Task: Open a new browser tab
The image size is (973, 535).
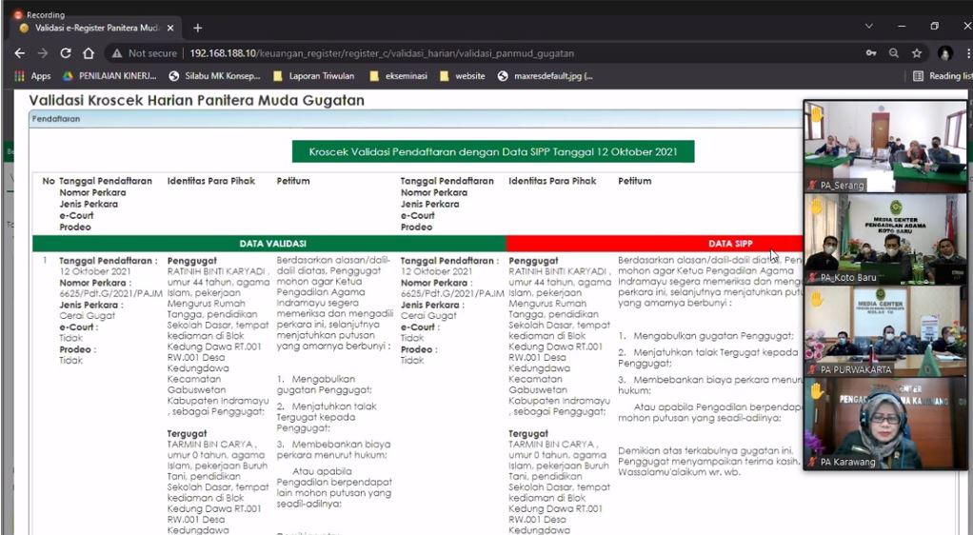Action: [198, 28]
